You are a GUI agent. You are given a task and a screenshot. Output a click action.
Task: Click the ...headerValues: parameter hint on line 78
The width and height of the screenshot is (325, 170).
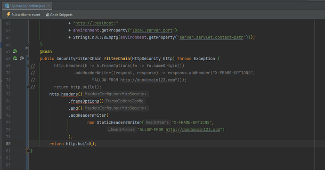point(122,130)
